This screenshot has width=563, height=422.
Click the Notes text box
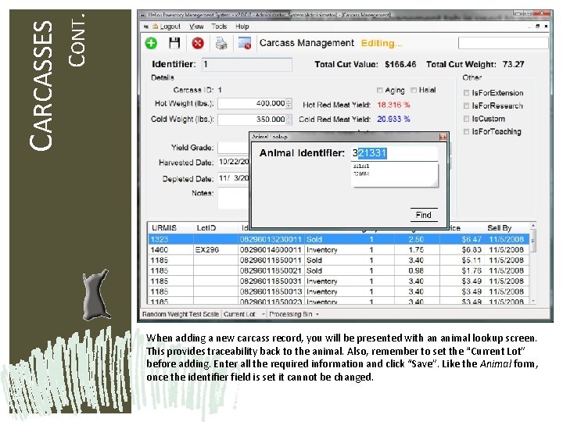[x=233, y=198]
